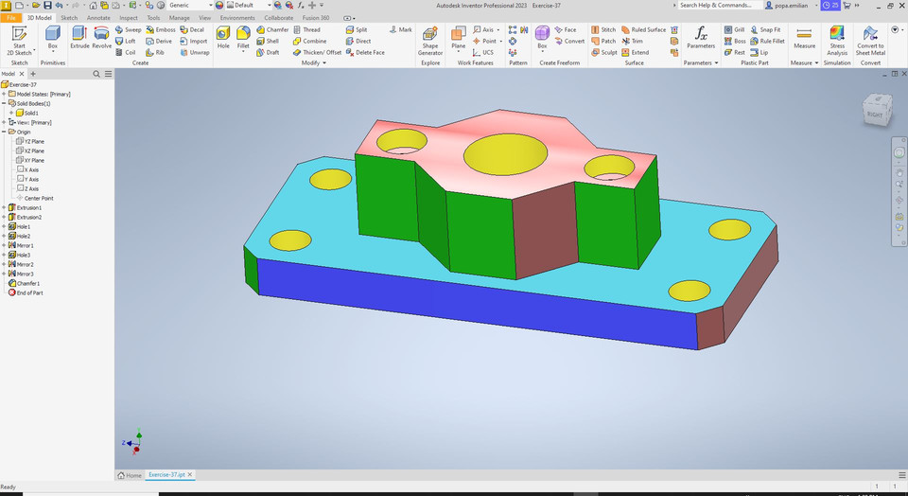The image size is (908, 496).
Task: Select the Hole tool
Action: tap(223, 38)
